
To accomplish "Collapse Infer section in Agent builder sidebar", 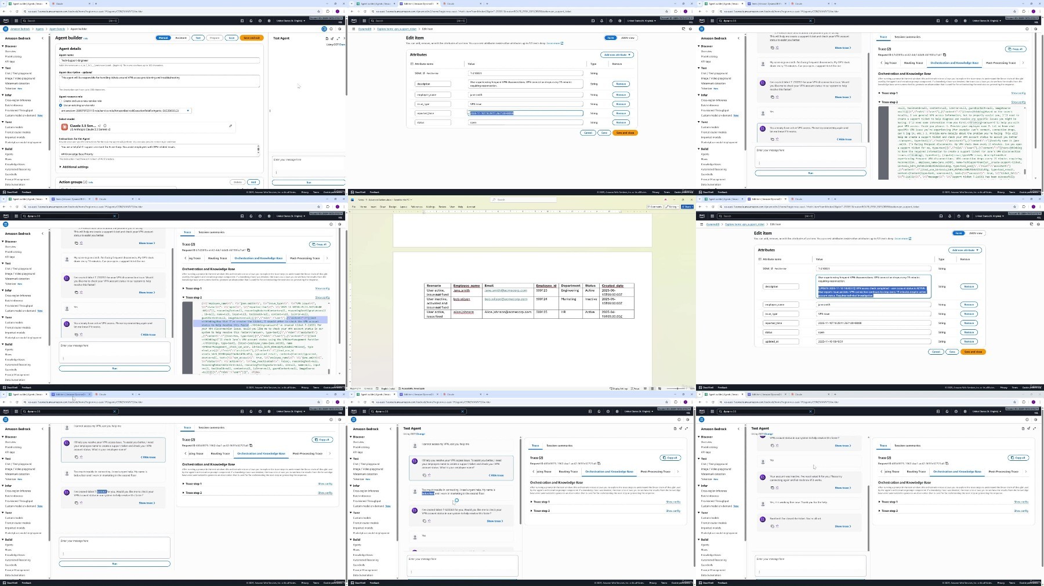I will [x=3, y=95].
